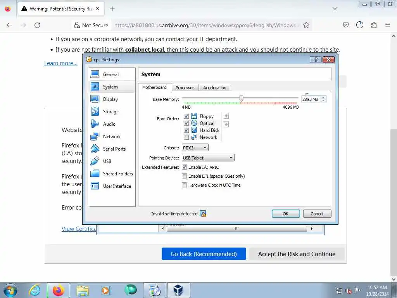Click Not Secure site identity indicator
397x298 pixels.
[x=91, y=25]
